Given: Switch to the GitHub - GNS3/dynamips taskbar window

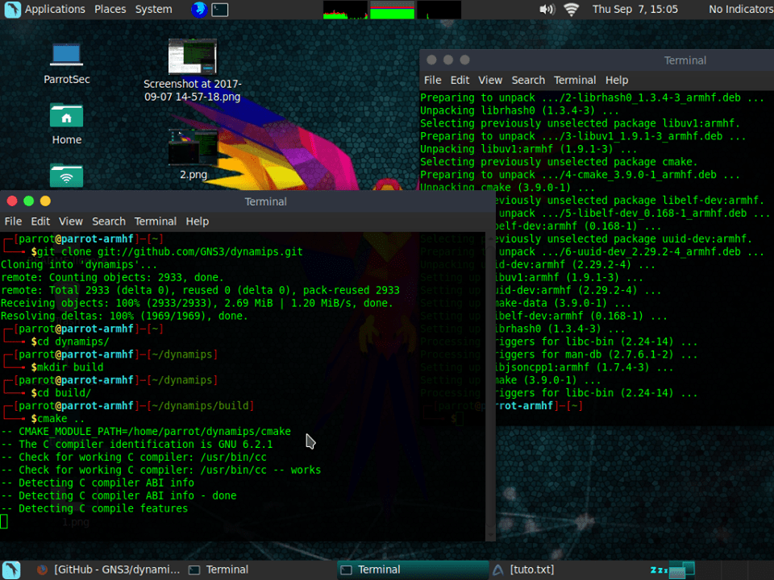Looking at the screenshot, I should click(x=109, y=570).
